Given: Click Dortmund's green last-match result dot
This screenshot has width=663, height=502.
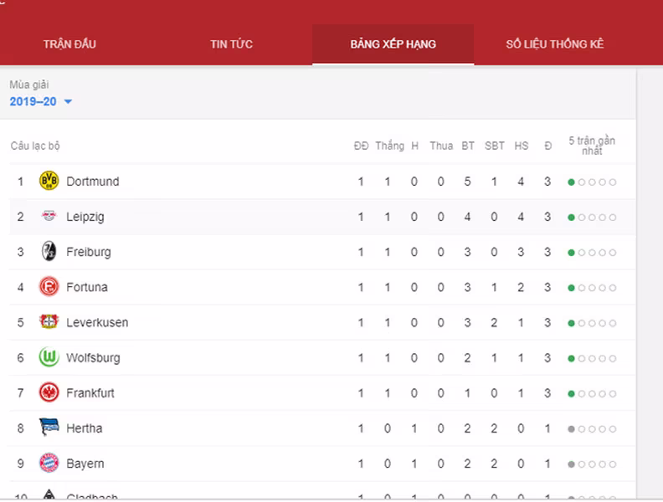Looking at the screenshot, I should 571,182.
